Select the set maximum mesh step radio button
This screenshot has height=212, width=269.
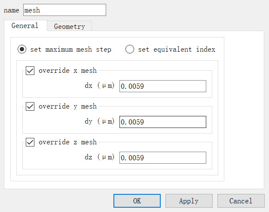point(22,50)
